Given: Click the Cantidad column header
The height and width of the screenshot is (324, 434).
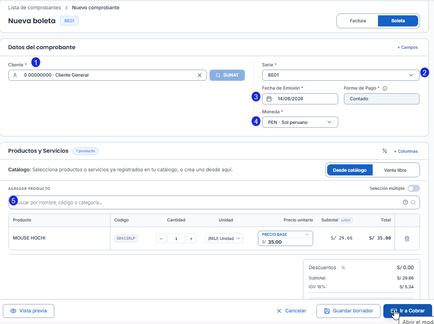Looking at the screenshot, I should (x=176, y=220).
